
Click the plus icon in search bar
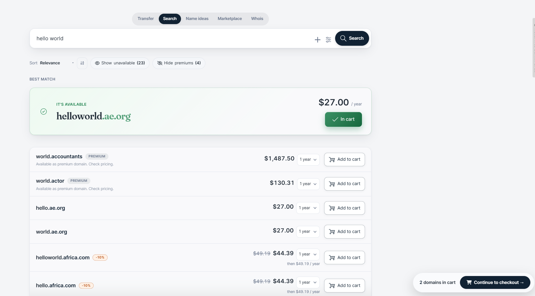tap(317, 40)
